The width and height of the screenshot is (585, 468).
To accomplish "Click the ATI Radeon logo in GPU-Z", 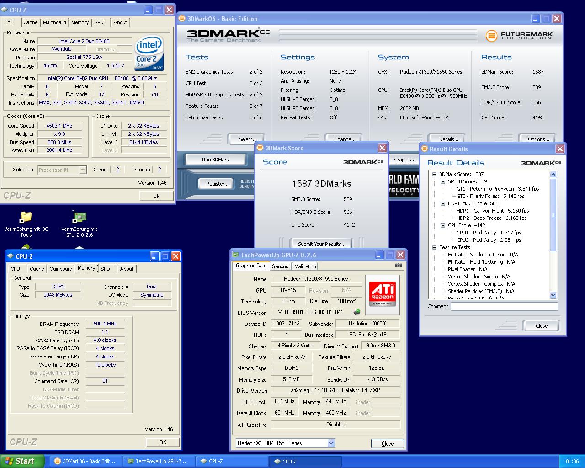I will pyautogui.click(x=383, y=294).
